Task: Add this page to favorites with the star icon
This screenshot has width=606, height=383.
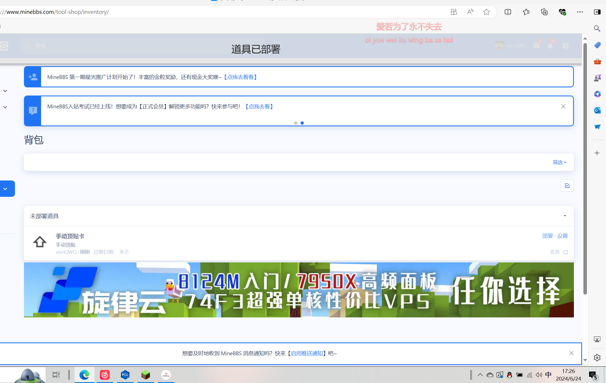Action: pos(486,12)
